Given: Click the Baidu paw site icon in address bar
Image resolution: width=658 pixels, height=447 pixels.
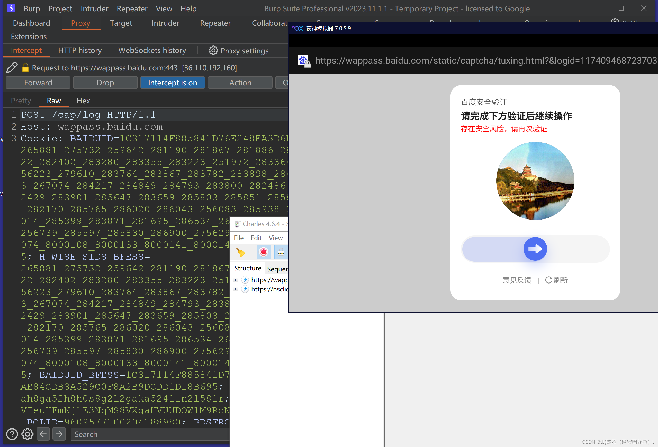Looking at the screenshot, I should (304, 61).
